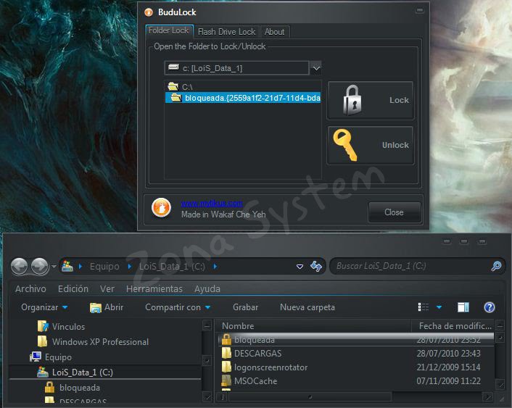Open the Ver menu
The image size is (512, 408).
[x=107, y=289]
